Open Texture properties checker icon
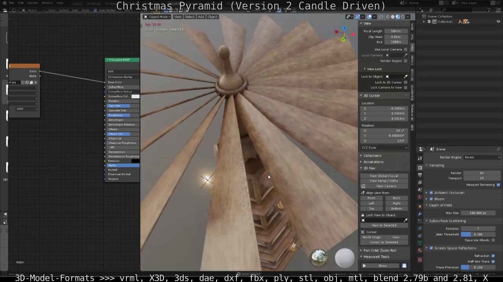The width and height of the screenshot is (503, 282). pyautogui.click(x=420, y=260)
